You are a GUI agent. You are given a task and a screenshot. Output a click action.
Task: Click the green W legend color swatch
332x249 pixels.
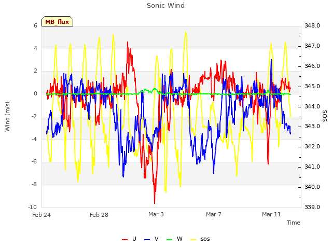(170, 240)
